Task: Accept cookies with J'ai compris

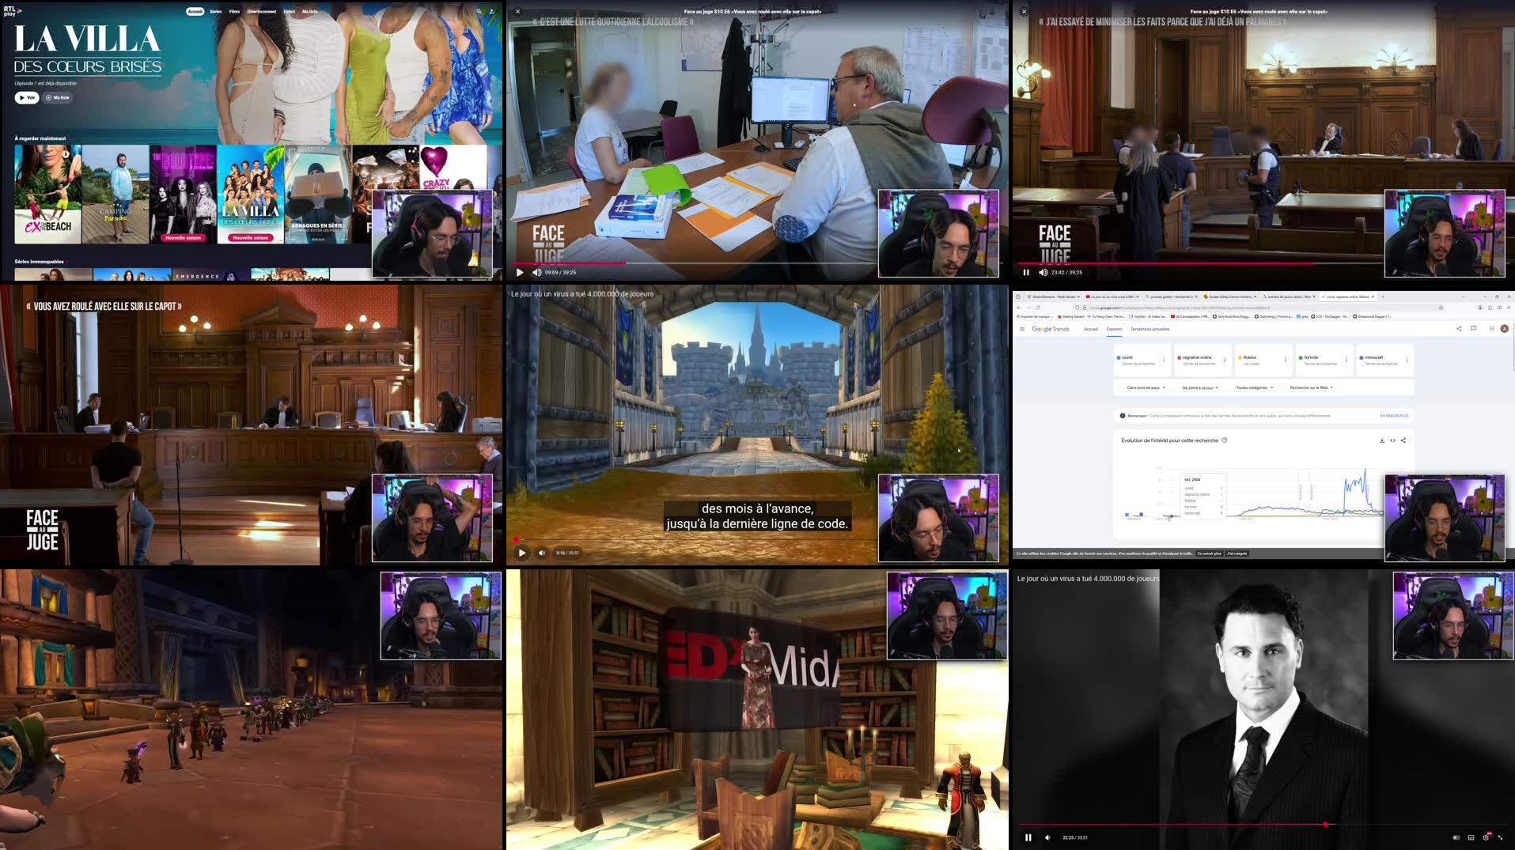Action: (x=1237, y=553)
